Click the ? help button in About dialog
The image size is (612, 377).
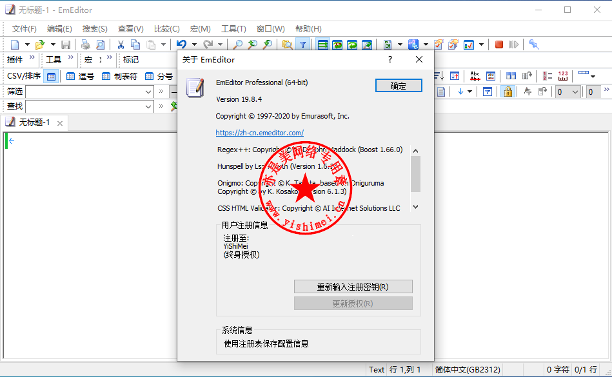click(x=390, y=59)
